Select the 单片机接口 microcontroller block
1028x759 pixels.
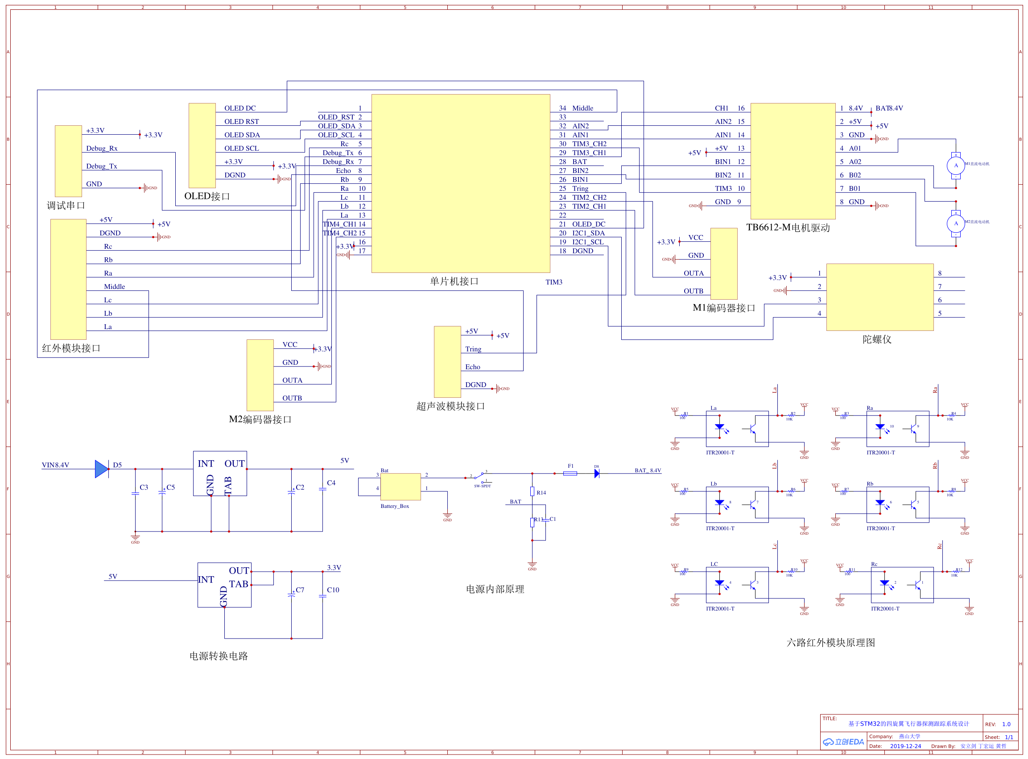pyautogui.click(x=460, y=183)
